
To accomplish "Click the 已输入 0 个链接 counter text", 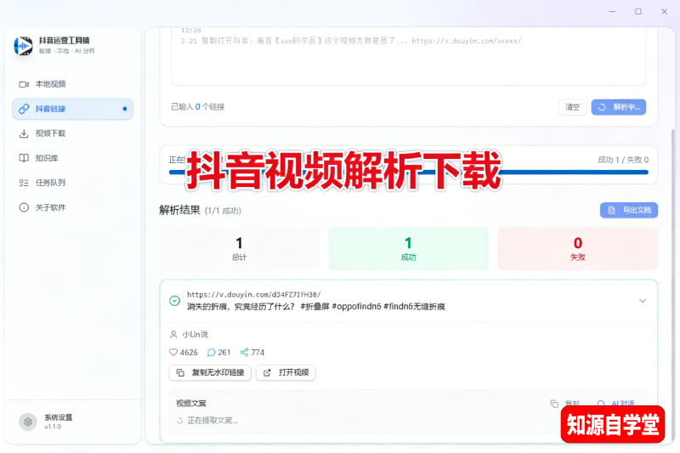I will tap(198, 106).
